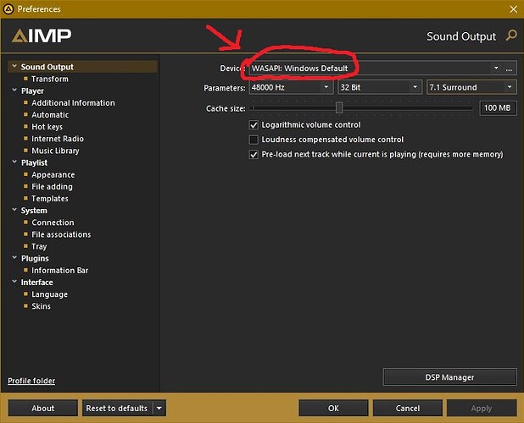Select Interface category
Screen dimensions: 524x423
tap(36, 283)
